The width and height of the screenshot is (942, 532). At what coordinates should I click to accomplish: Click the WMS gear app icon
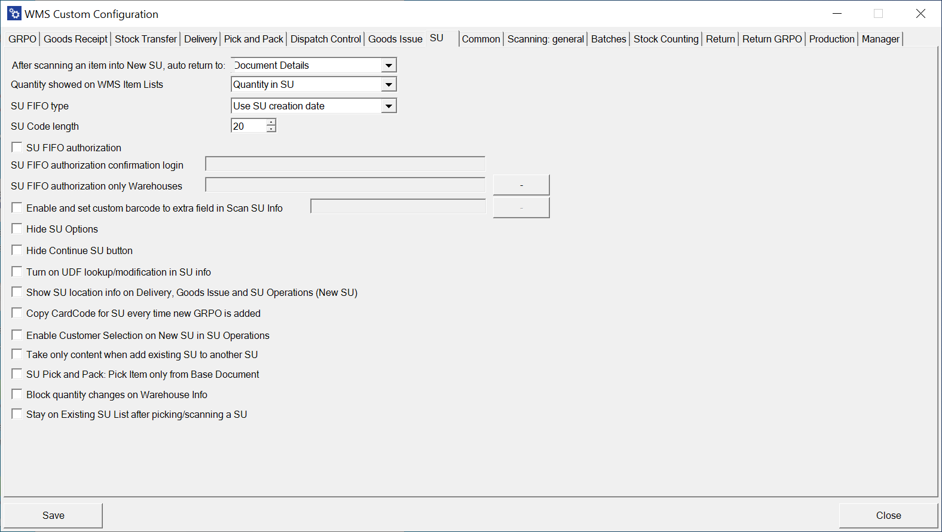[x=14, y=14]
